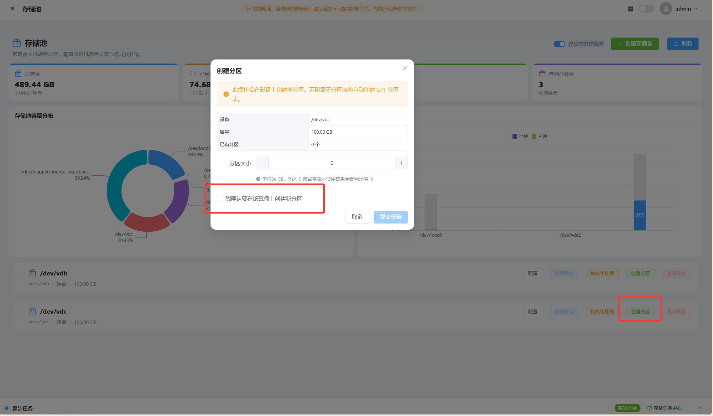Check 我确认要在该磁盘上创建新分区 checkbox
713x416 pixels.
click(220, 198)
